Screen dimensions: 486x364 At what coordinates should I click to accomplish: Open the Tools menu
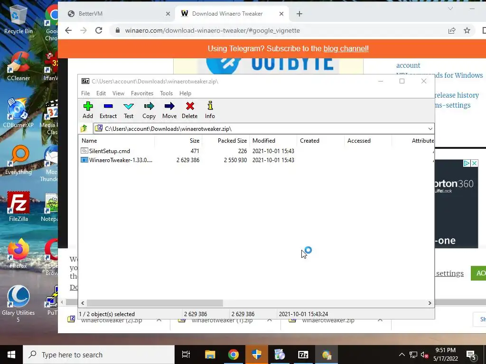pyautogui.click(x=166, y=93)
